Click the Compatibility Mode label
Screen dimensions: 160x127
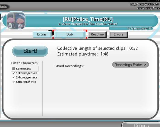148,8
